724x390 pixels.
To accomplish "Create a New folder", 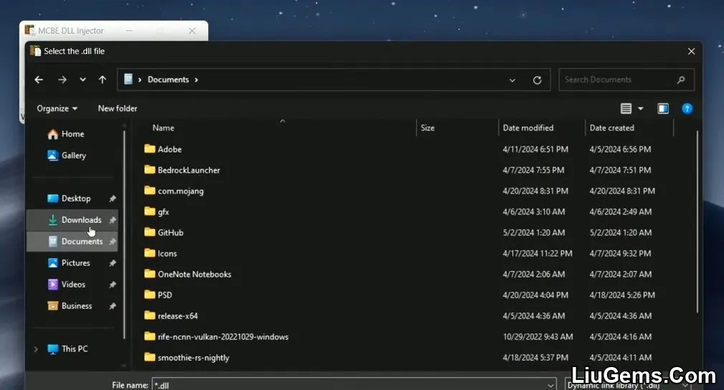I will (x=117, y=108).
